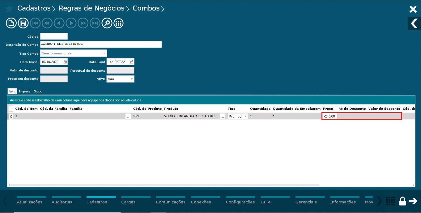Switch to Grupo tab
The image size is (421, 213).
tap(38, 92)
